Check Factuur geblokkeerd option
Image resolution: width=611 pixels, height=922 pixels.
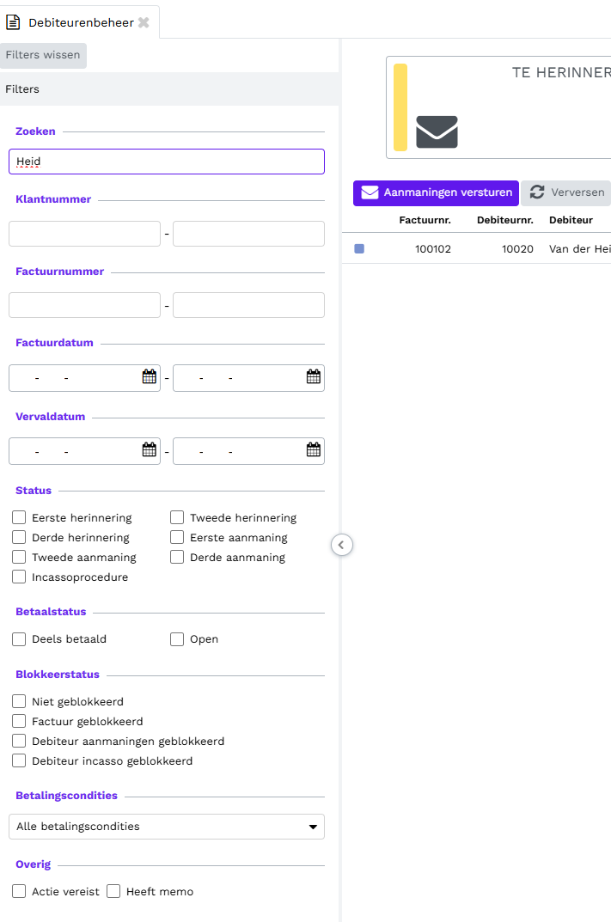[19, 722]
